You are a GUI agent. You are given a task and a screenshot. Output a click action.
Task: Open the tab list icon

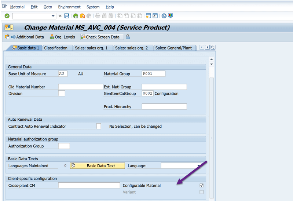[x=213, y=47]
